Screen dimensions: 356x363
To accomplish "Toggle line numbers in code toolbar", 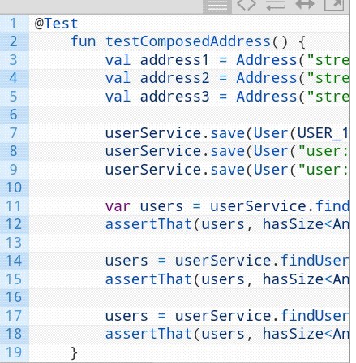I will [x=217, y=6].
